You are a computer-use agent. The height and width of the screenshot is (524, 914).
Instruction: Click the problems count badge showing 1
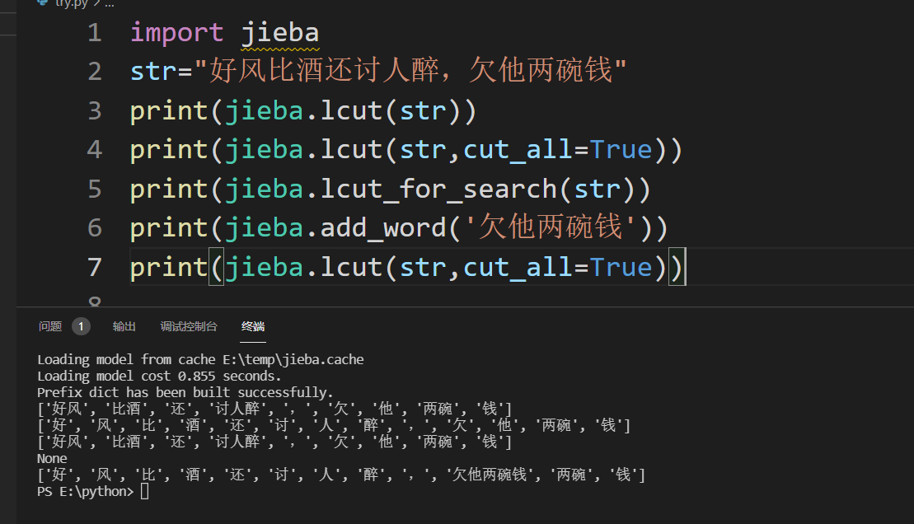(81, 326)
